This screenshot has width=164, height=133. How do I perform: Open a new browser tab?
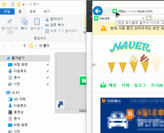149,18
